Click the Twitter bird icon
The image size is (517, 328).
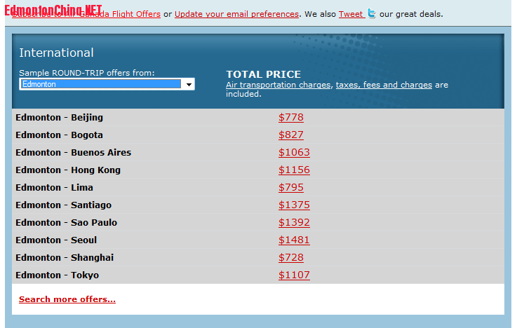pos(371,13)
